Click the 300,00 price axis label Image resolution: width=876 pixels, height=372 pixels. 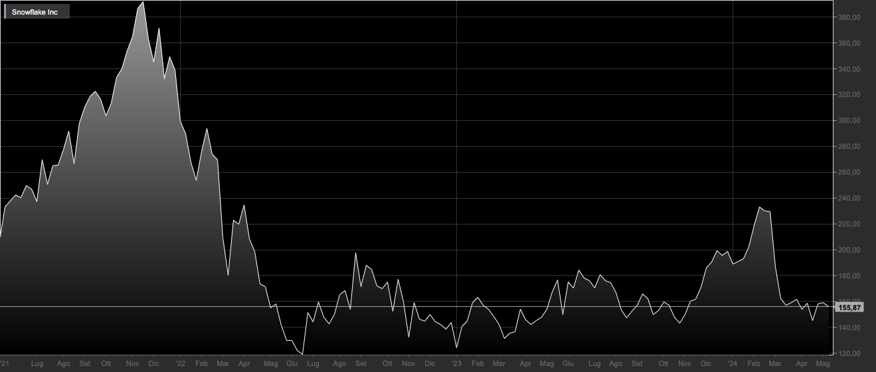tap(851, 121)
